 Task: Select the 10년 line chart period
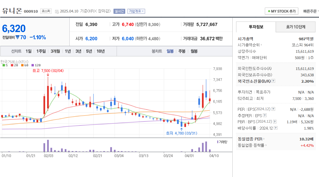point(100,51)
